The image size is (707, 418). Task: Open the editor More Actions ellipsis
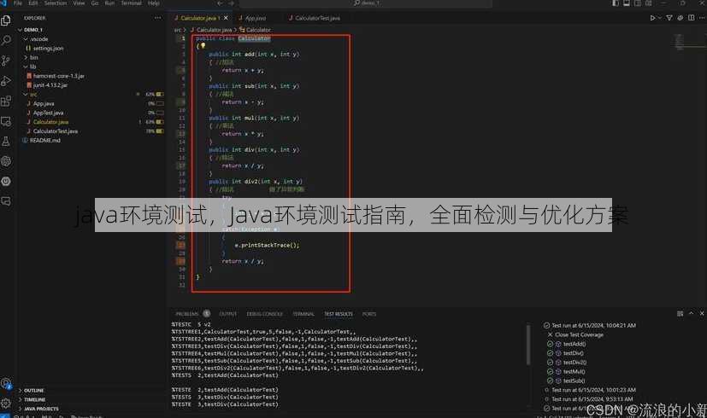point(702,18)
